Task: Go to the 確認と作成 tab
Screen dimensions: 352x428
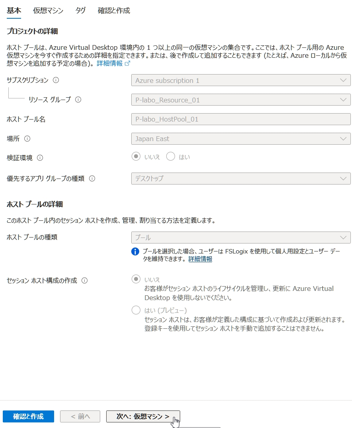Action: coord(114,11)
